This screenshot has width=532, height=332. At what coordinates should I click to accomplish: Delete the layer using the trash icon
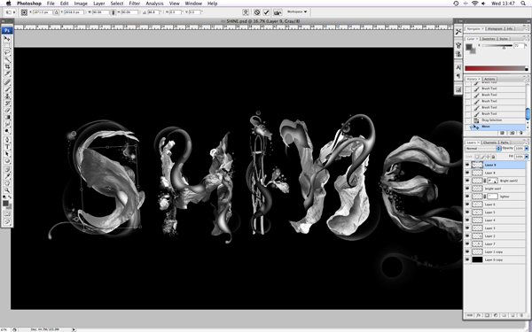(x=521, y=315)
